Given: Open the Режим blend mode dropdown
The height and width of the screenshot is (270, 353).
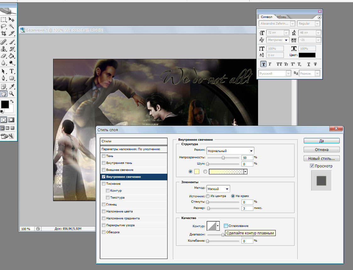Looking at the screenshot, I should pos(230,151).
